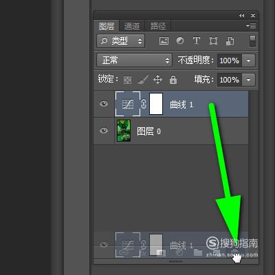
Task: Open the 类型 filter type dropdown
Action: (121, 41)
